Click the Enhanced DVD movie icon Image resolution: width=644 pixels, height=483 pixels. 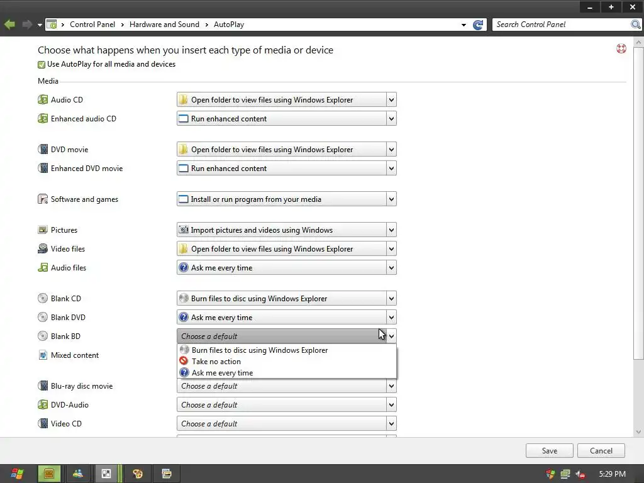coord(43,168)
